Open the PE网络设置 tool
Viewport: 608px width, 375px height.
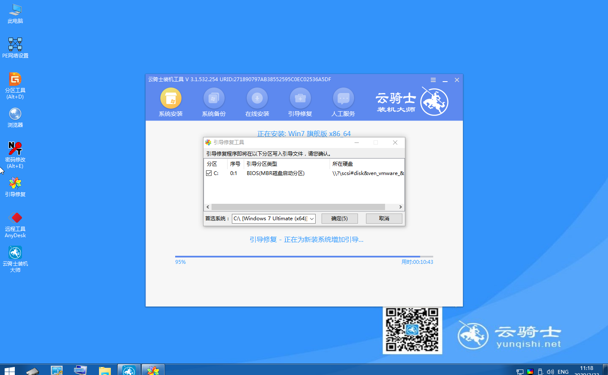pyautogui.click(x=15, y=44)
